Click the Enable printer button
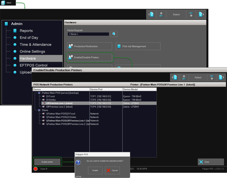227x178 pixels. pos(47,162)
